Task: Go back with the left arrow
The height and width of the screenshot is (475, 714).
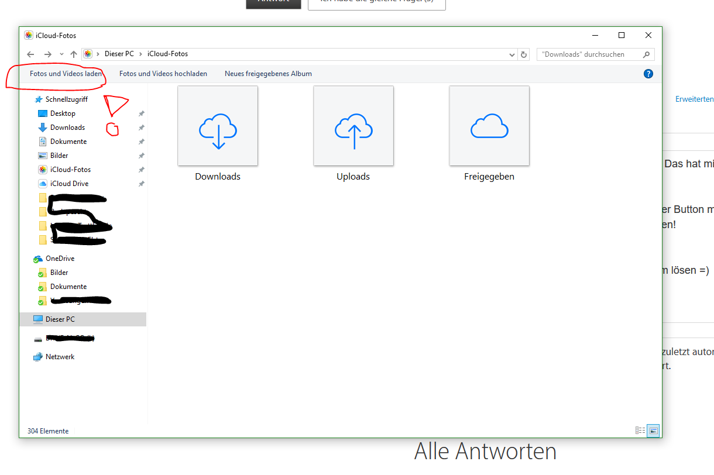Action: pyautogui.click(x=31, y=54)
